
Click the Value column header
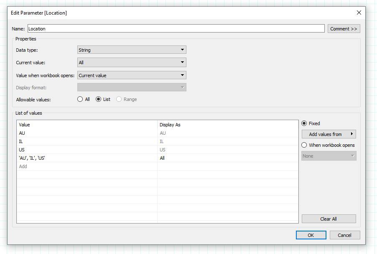(87, 125)
